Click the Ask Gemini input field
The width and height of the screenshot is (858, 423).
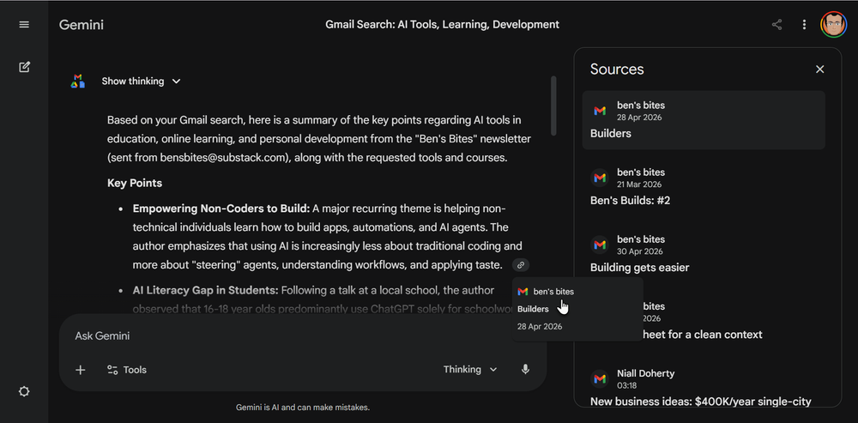[302, 336]
